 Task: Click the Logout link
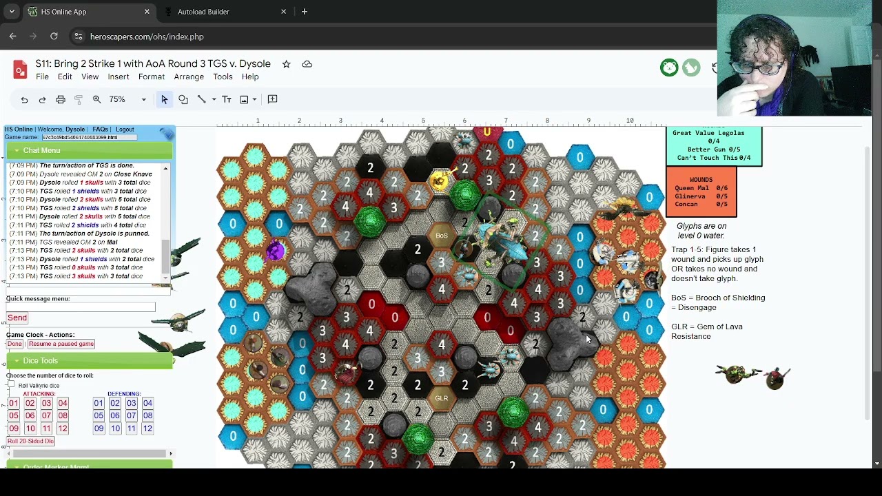125,130
